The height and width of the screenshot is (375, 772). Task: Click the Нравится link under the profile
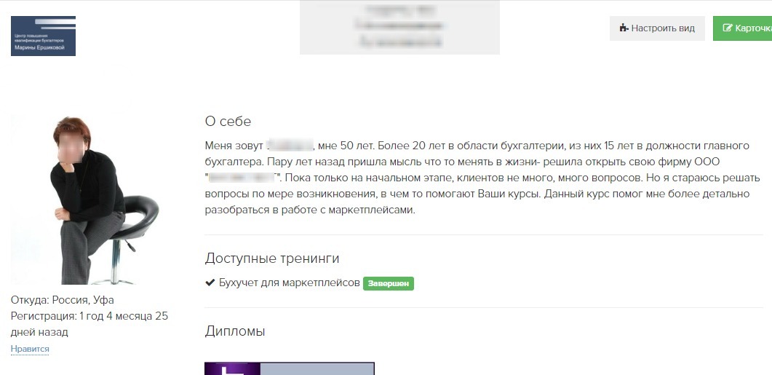(x=30, y=349)
